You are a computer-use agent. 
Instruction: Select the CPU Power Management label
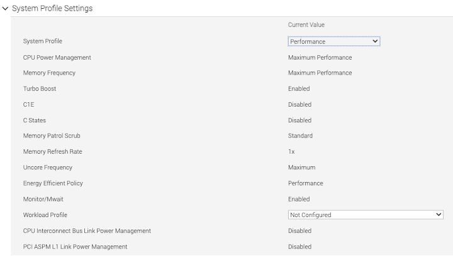(57, 58)
